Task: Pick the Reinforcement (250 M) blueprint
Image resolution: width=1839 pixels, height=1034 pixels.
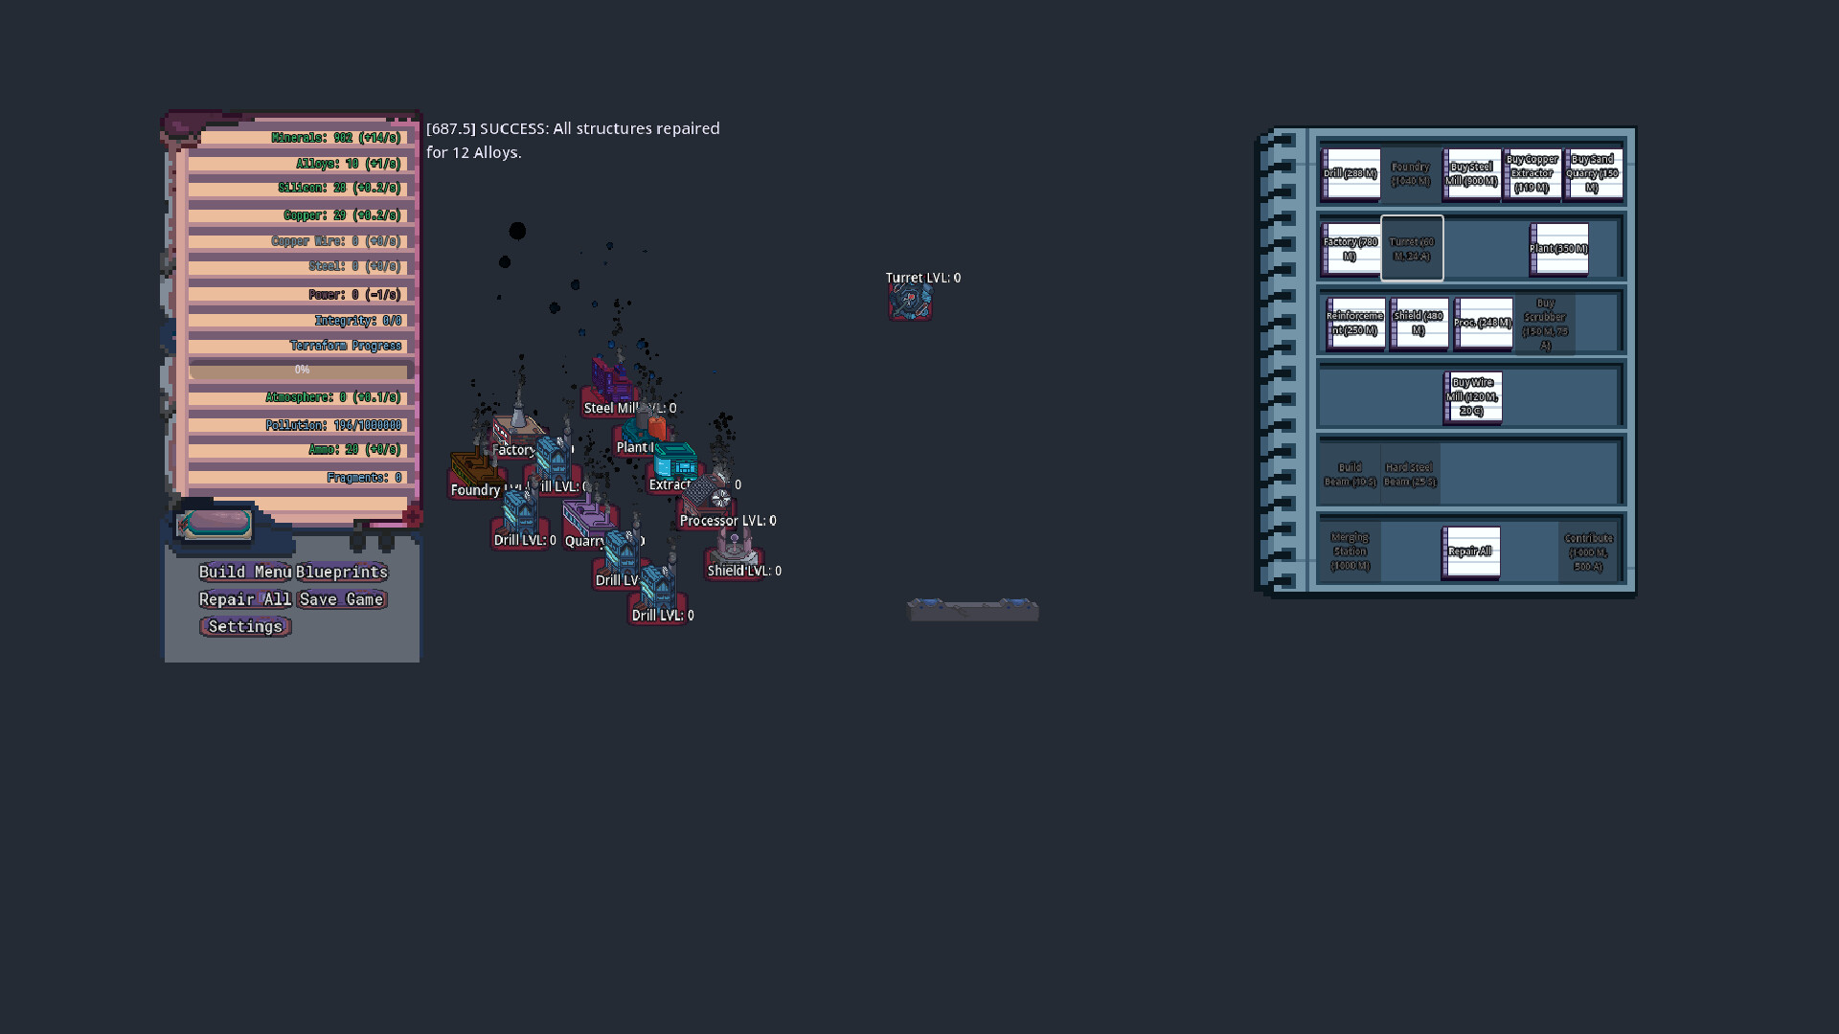Action: pyautogui.click(x=1354, y=324)
